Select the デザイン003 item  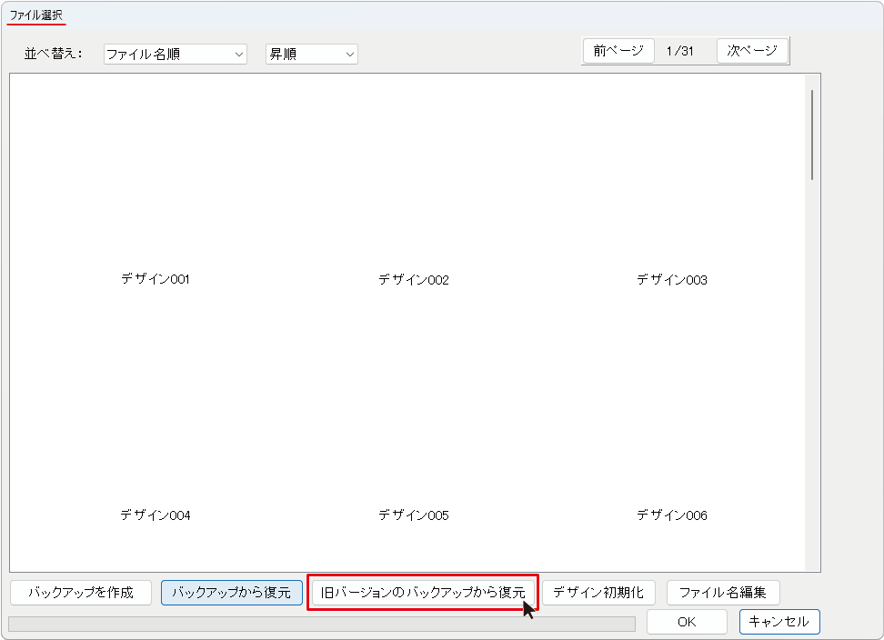[672, 279]
